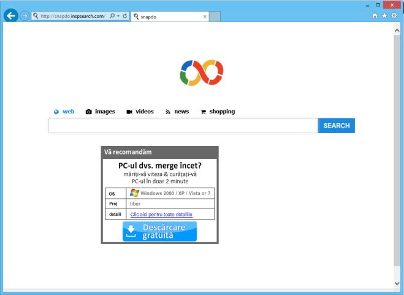
Task: Open the Tools gear icon
Action: click(394, 15)
